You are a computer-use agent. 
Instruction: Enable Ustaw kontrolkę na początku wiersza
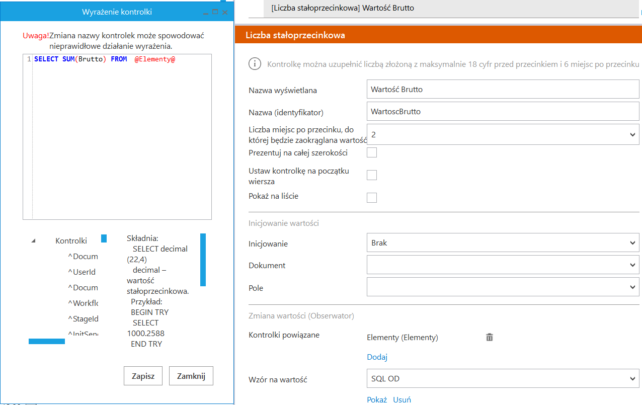[372, 175]
